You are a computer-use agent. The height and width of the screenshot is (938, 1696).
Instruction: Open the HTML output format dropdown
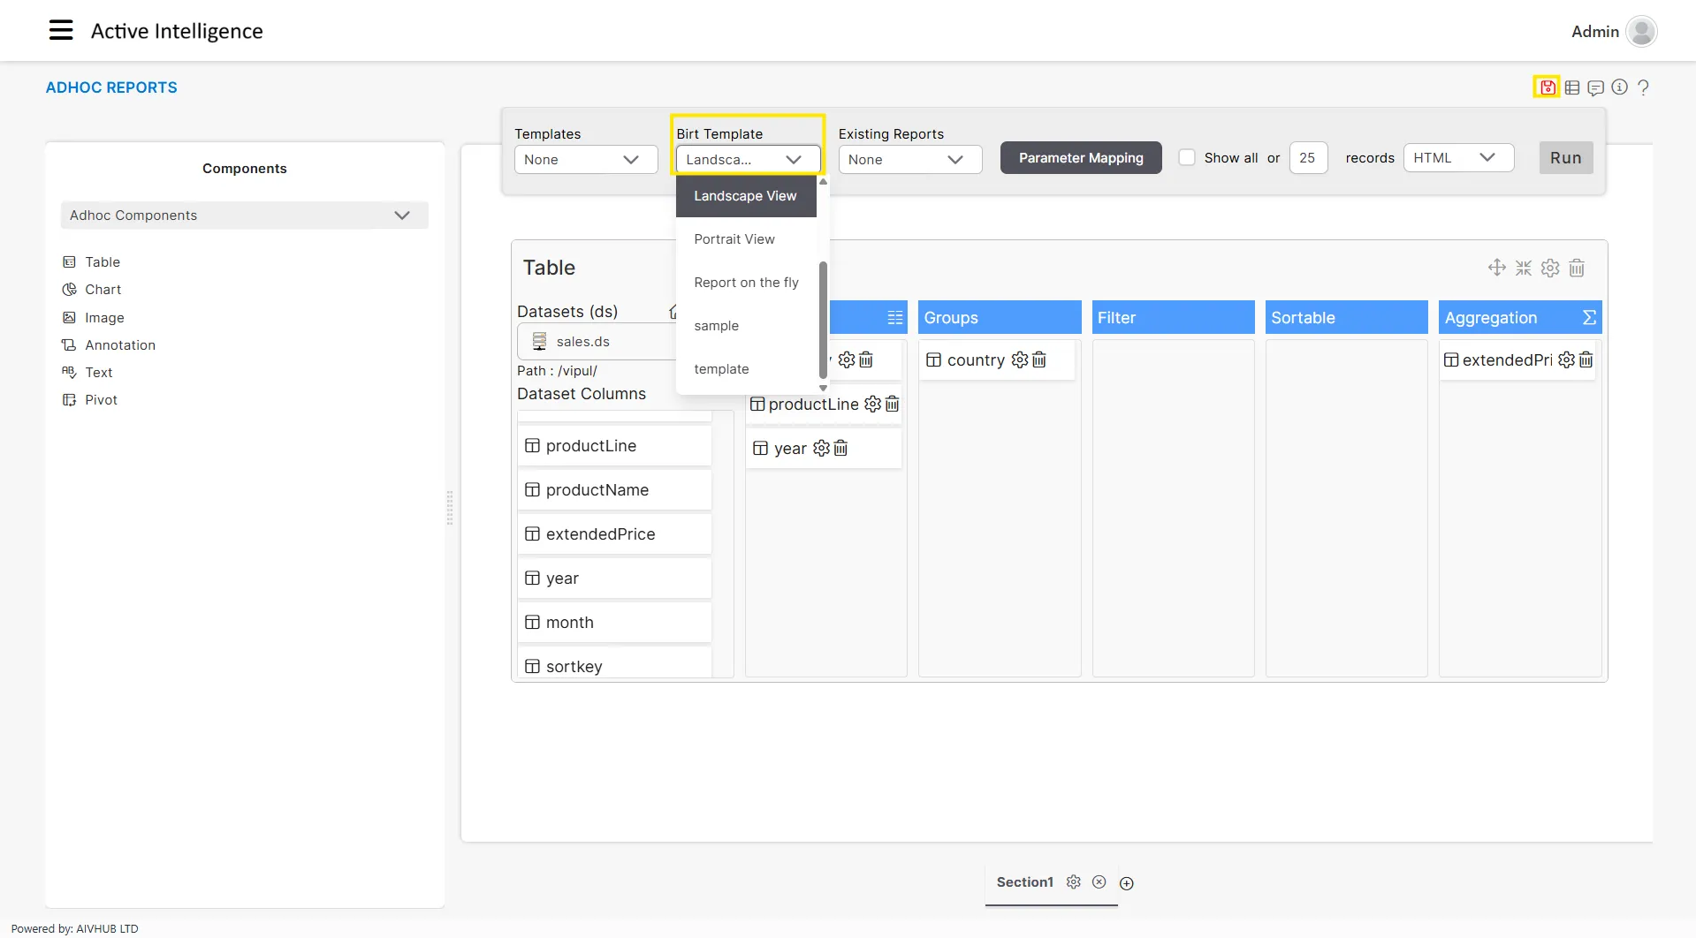click(1457, 158)
